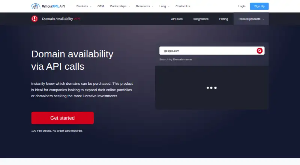
Task: Click the WhoisXML API logo
Action: coord(48,6)
